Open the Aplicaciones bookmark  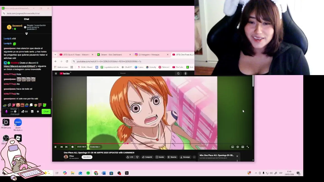click(x=61, y=67)
